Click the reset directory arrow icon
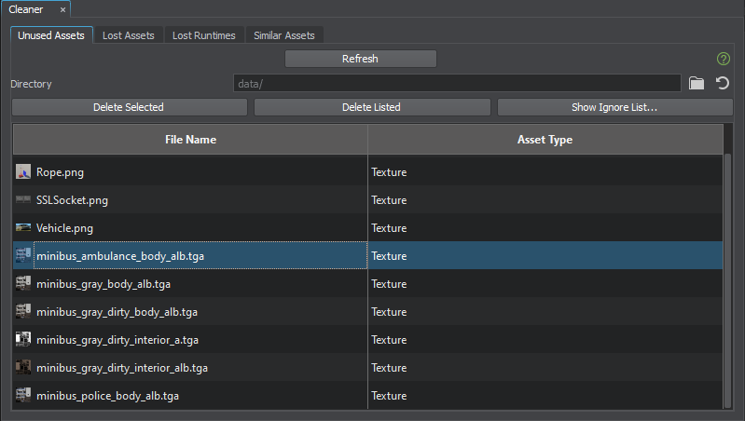The width and height of the screenshot is (745, 421). pos(723,84)
